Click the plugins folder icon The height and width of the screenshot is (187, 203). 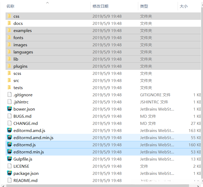click(x=9, y=66)
